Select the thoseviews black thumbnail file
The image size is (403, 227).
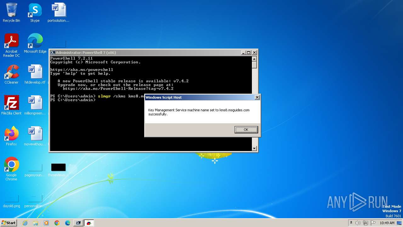tap(59, 170)
